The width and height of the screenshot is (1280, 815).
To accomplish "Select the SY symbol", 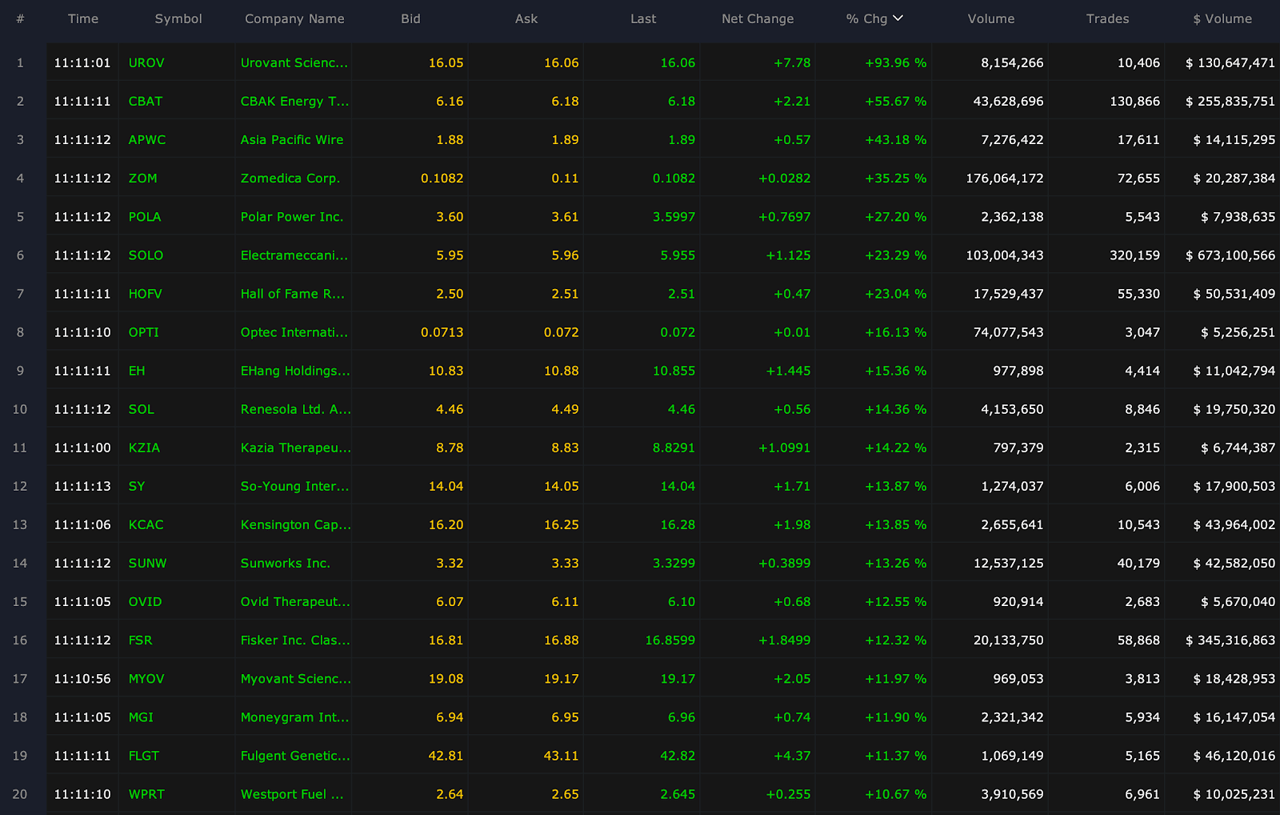I will [137, 486].
